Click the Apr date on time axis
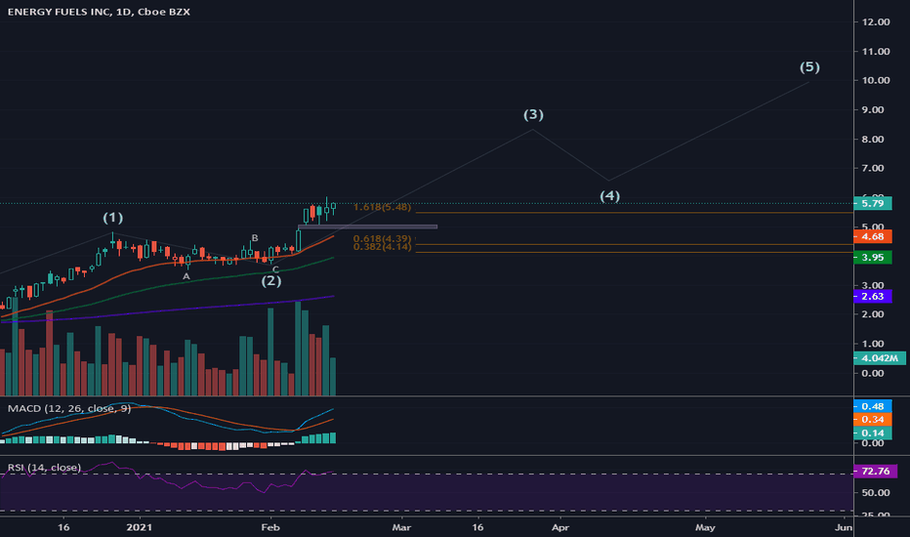The width and height of the screenshot is (910, 537). 560,527
